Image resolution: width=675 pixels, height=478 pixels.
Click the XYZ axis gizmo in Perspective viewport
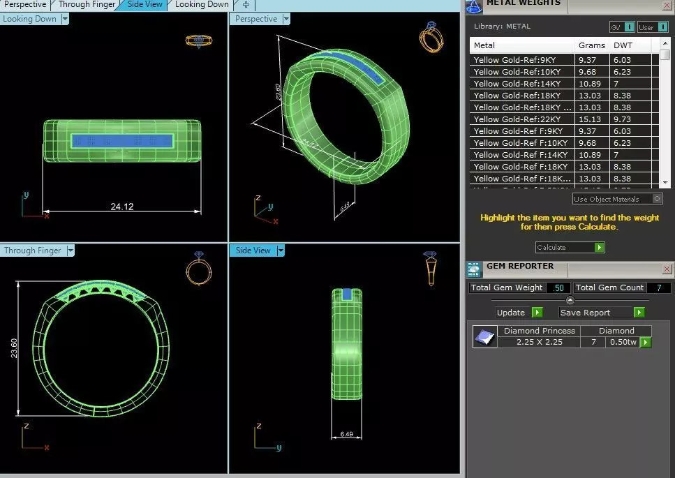[x=266, y=210]
